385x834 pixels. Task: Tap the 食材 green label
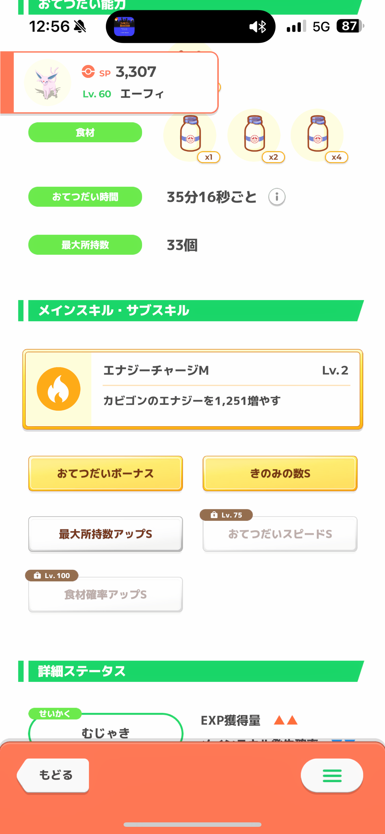(85, 132)
